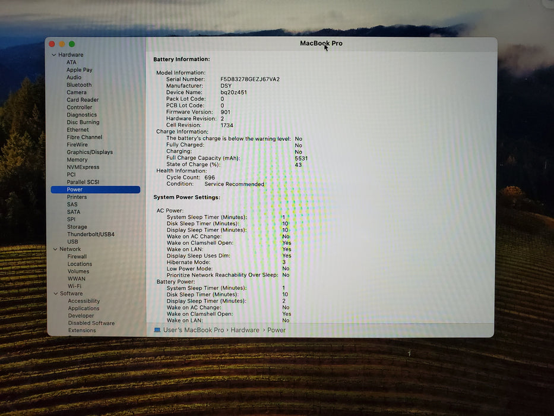The width and height of the screenshot is (554, 416).
Task: Click firmware version value 901
Action: (x=226, y=112)
